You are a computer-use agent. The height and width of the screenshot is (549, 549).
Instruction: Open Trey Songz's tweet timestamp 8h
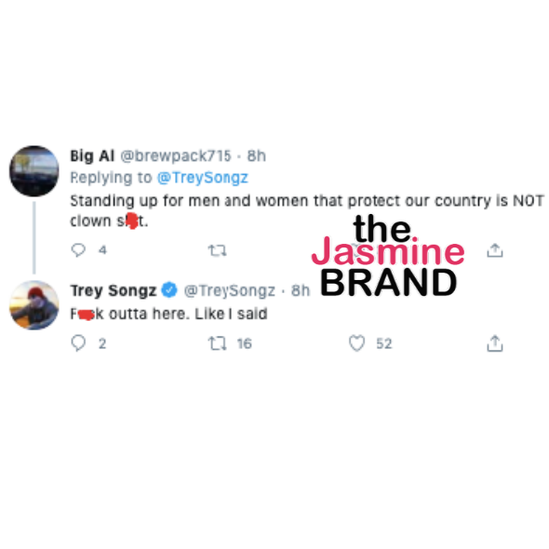click(301, 290)
